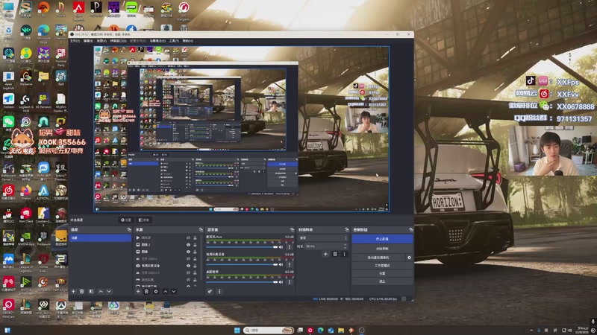Delete transition with trash icon
The width and height of the screenshot is (597, 335).
335,254
